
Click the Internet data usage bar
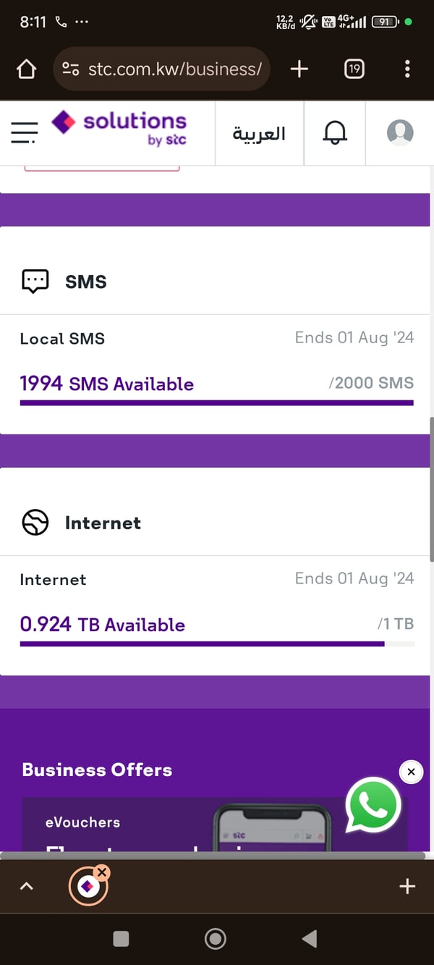tap(216, 644)
